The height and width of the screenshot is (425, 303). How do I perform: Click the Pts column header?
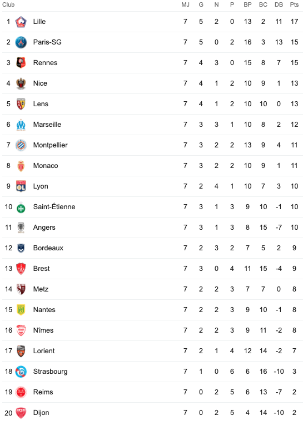click(x=294, y=4)
